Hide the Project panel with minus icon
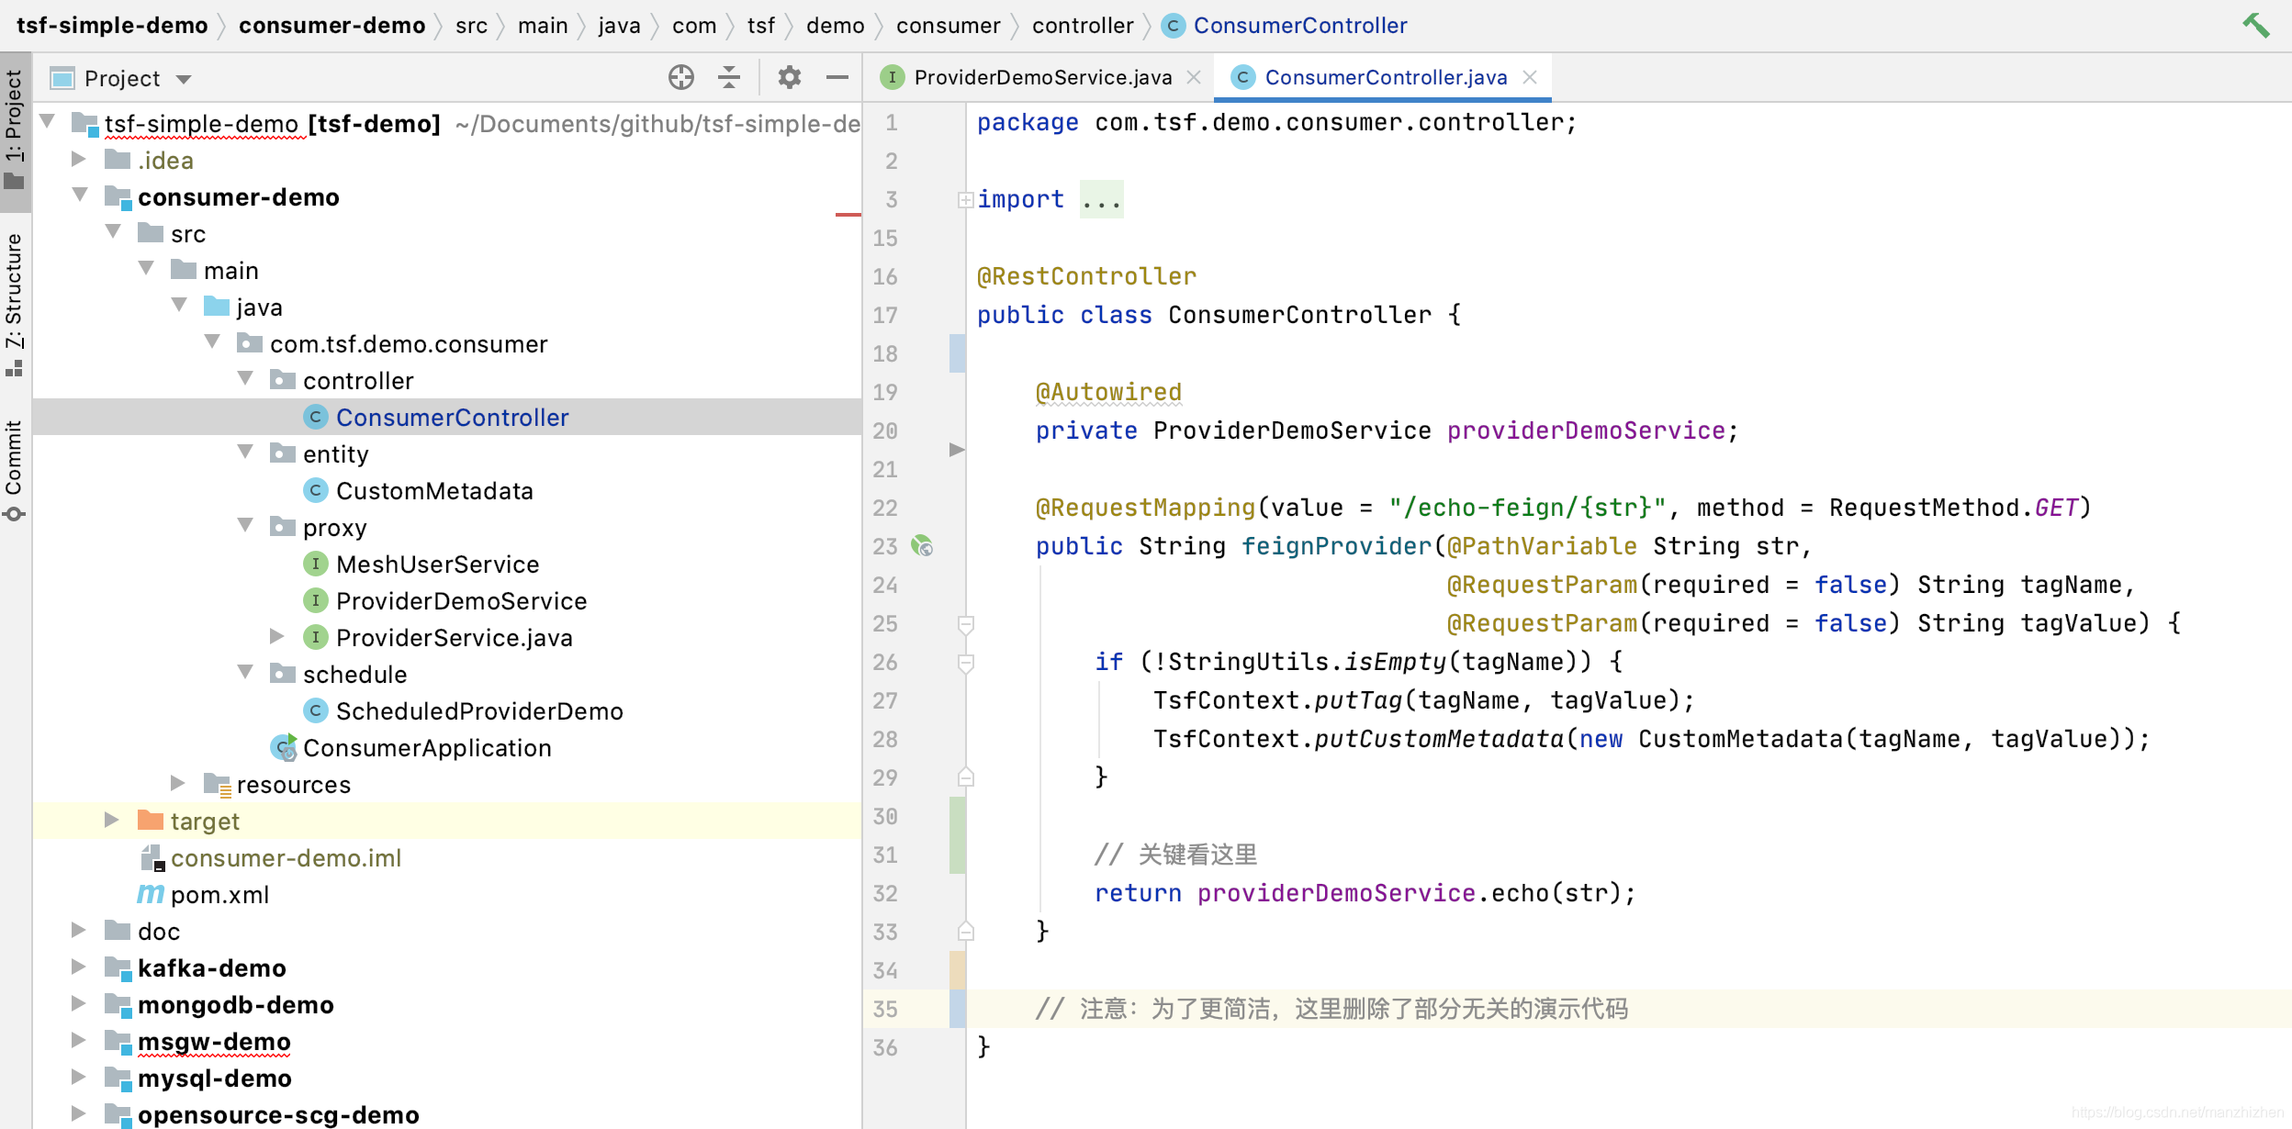The image size is (2292, 1129). click(837, 78)
